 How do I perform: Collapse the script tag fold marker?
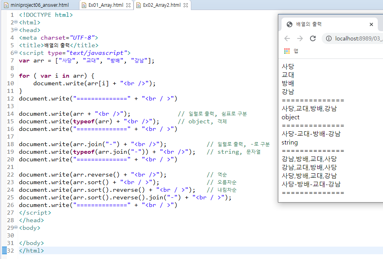[x=16, y=52]
